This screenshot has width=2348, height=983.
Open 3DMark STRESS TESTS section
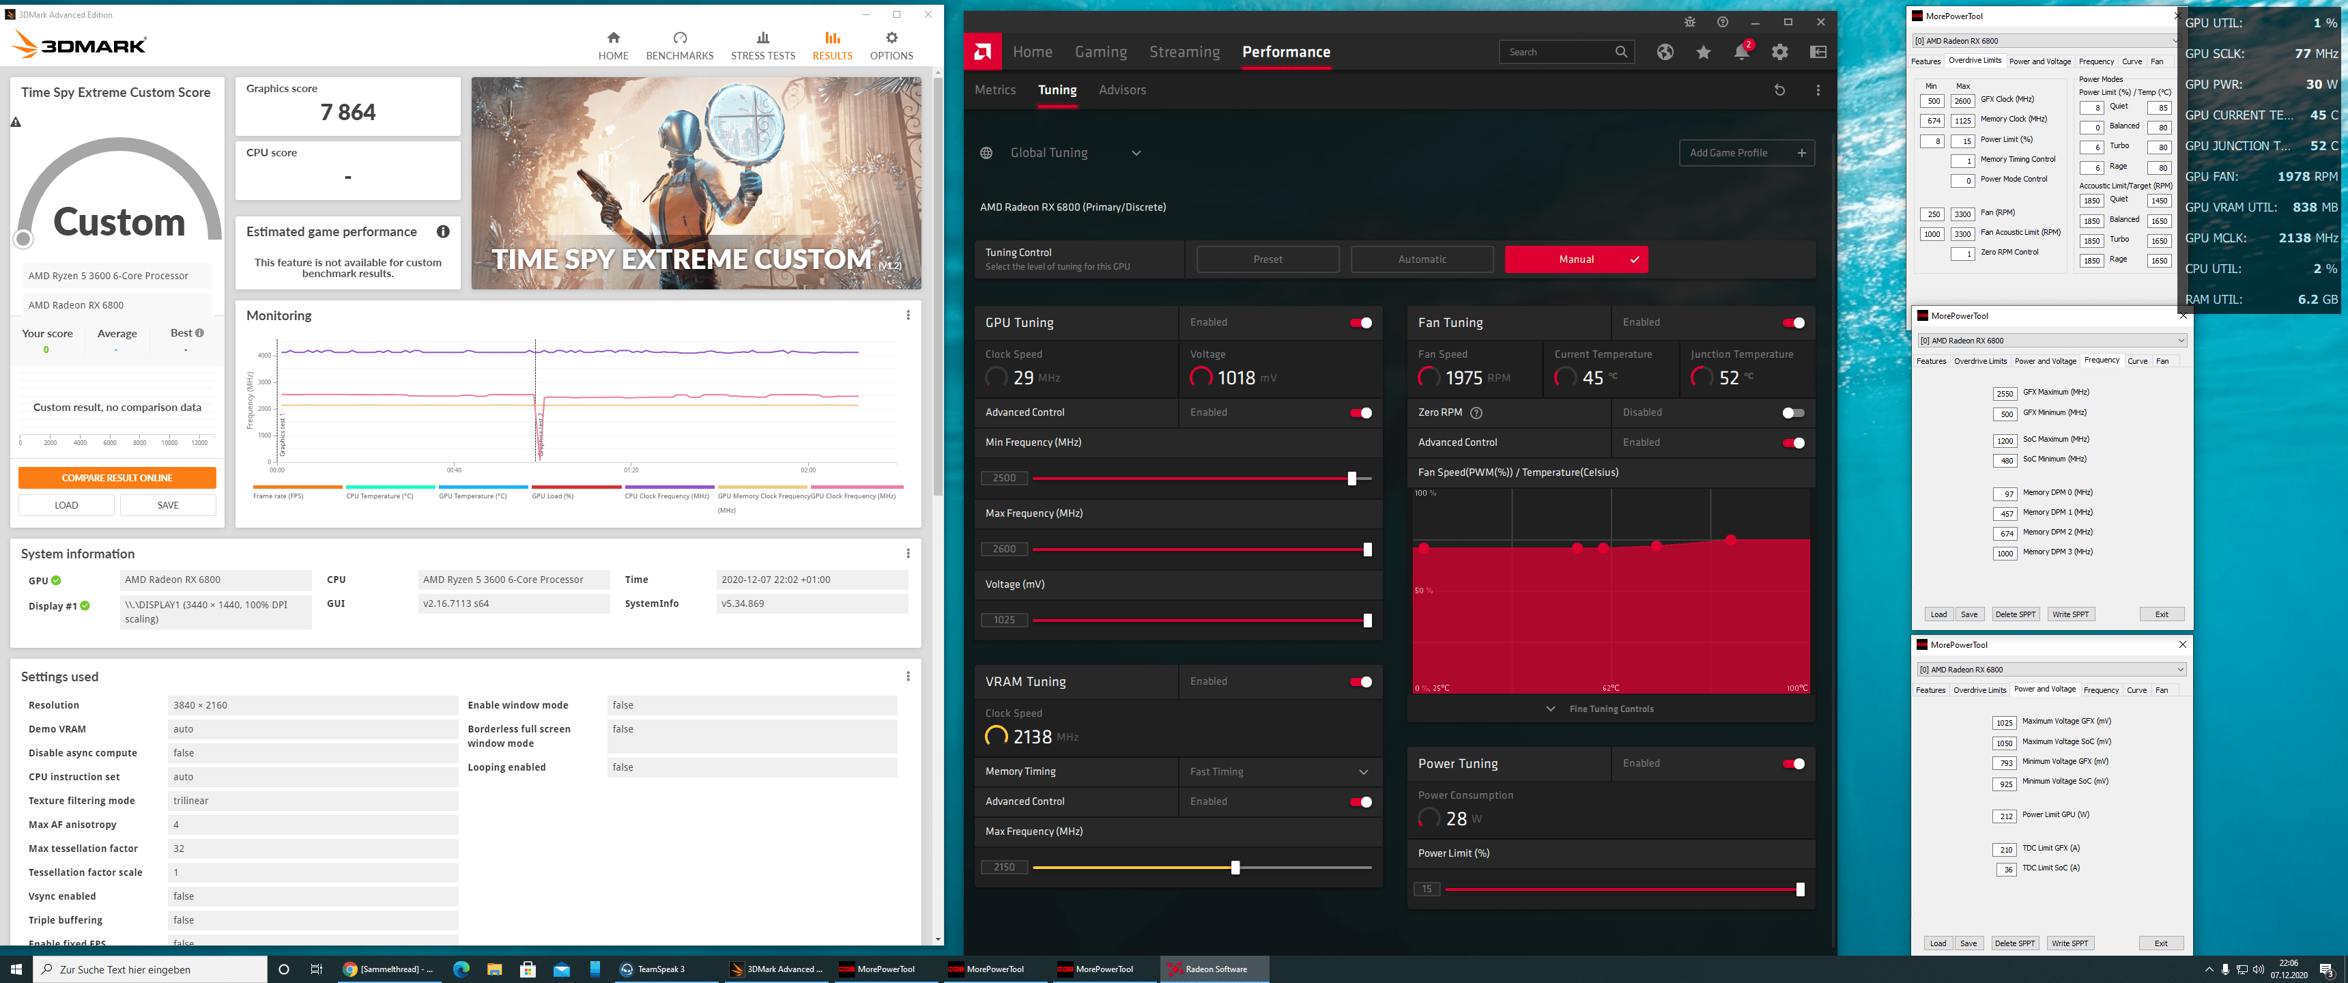click(763, 46)
